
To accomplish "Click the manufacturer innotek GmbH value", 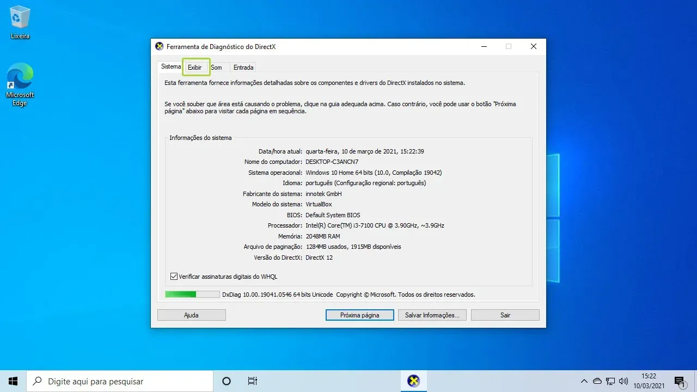I will pyautogui.click(x=323, y=194).
